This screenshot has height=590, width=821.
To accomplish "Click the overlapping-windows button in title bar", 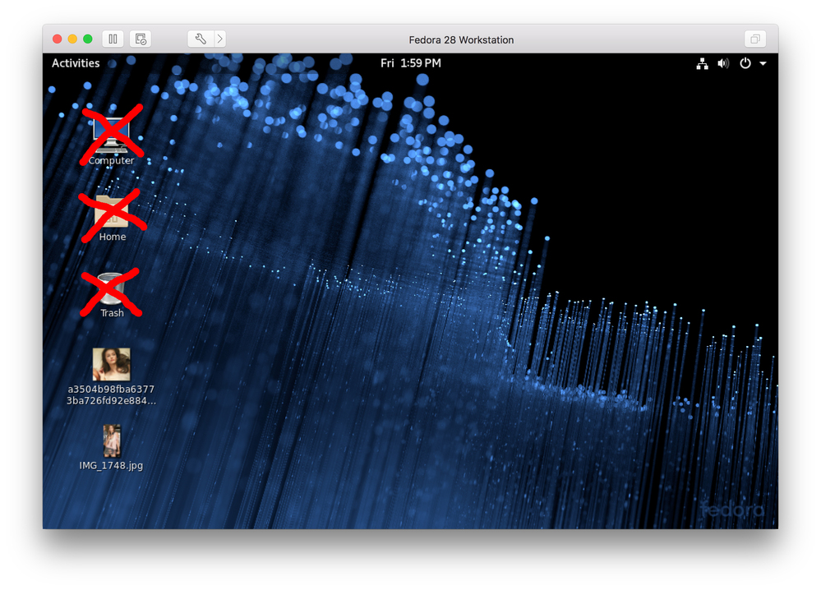I will [754, 39].
